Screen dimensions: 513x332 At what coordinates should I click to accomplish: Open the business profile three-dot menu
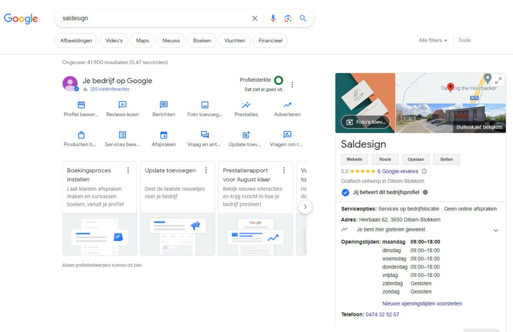coord(292,85)
